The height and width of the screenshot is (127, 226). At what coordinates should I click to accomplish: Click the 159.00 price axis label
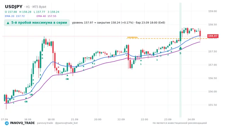(x=213, y=11)
